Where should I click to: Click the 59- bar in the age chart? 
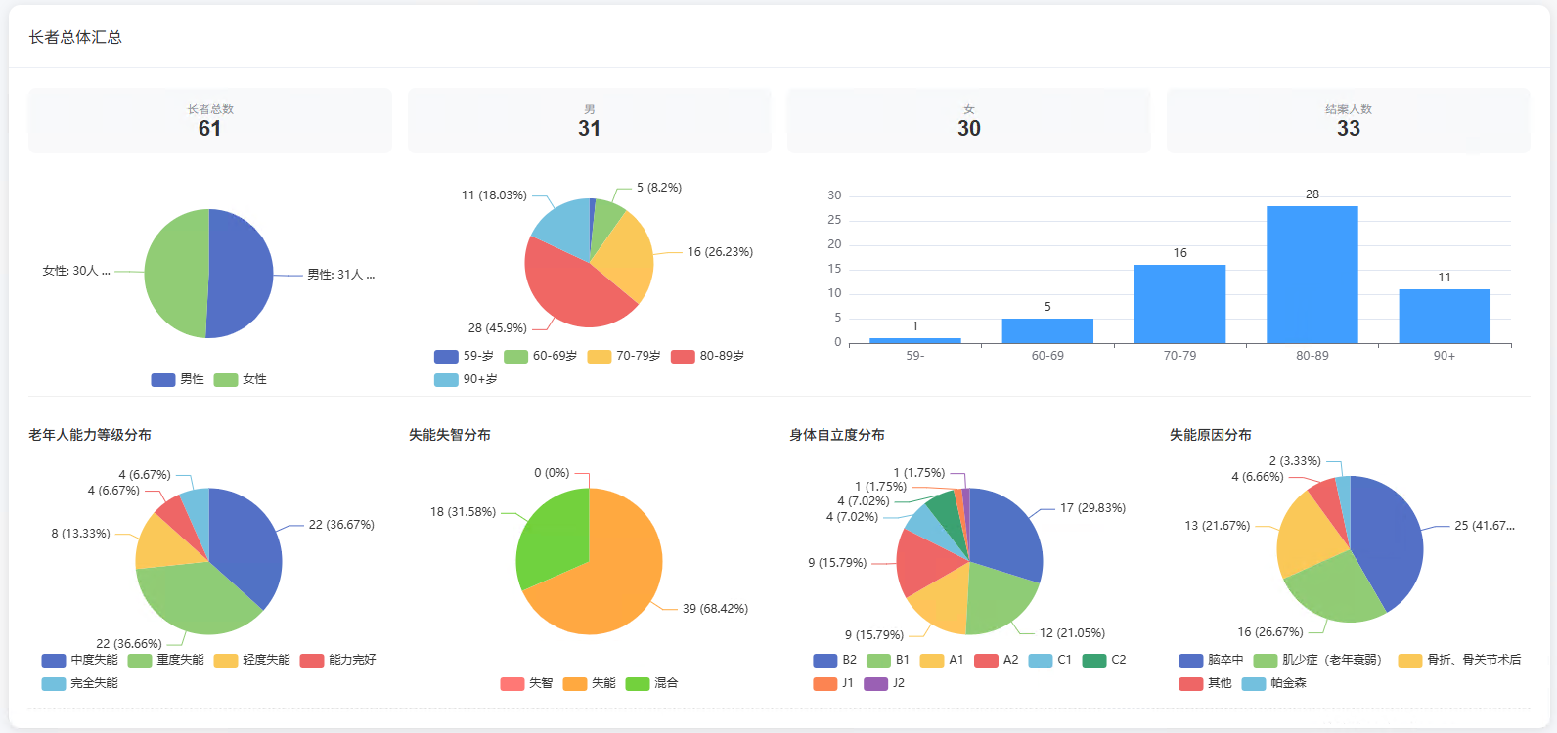(915, 340)
